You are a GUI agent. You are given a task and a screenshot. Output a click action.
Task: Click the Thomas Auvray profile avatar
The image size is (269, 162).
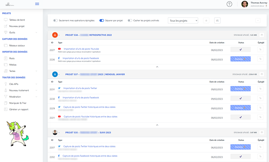[245, 4]
